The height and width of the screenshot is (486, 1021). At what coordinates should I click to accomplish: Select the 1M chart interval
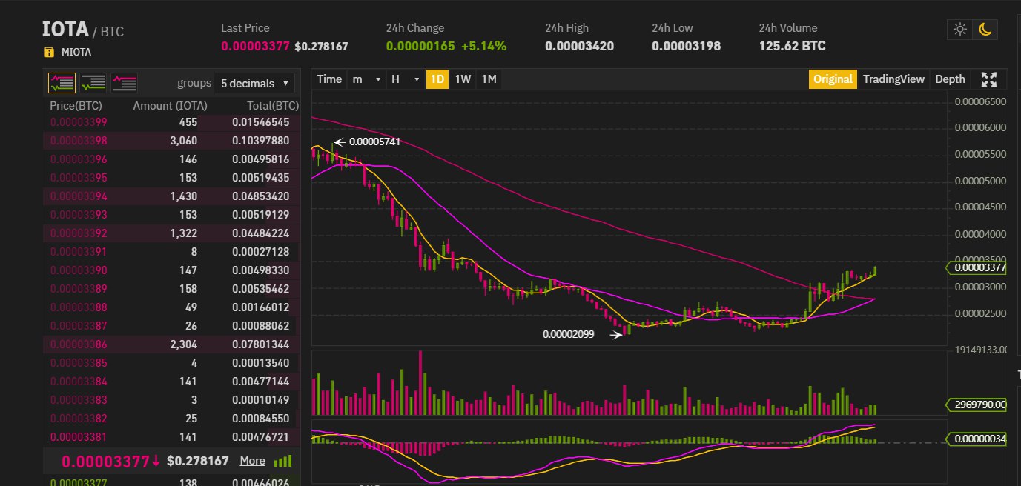(x=489, y=79)
